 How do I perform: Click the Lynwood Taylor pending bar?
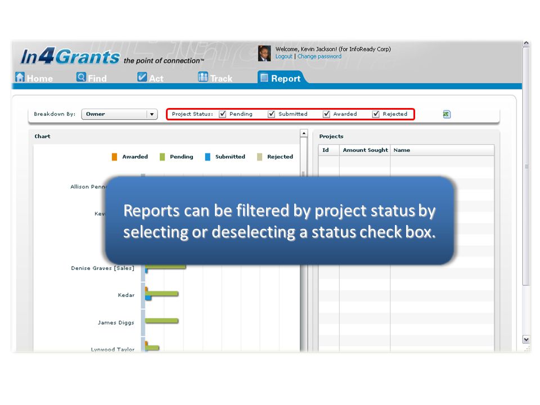(153, 348)
